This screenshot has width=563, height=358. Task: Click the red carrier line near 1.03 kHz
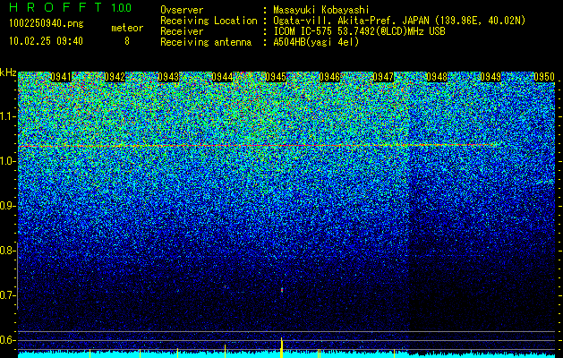coord(259,145)
